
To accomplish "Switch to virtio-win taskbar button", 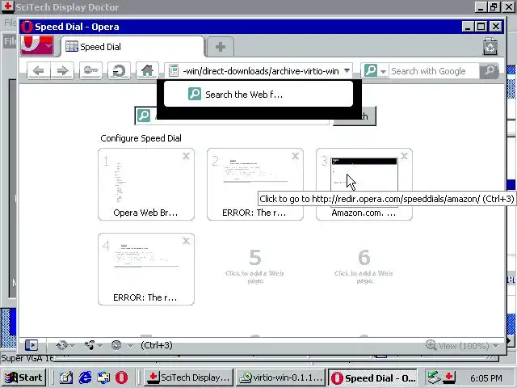I will point(280,377).
